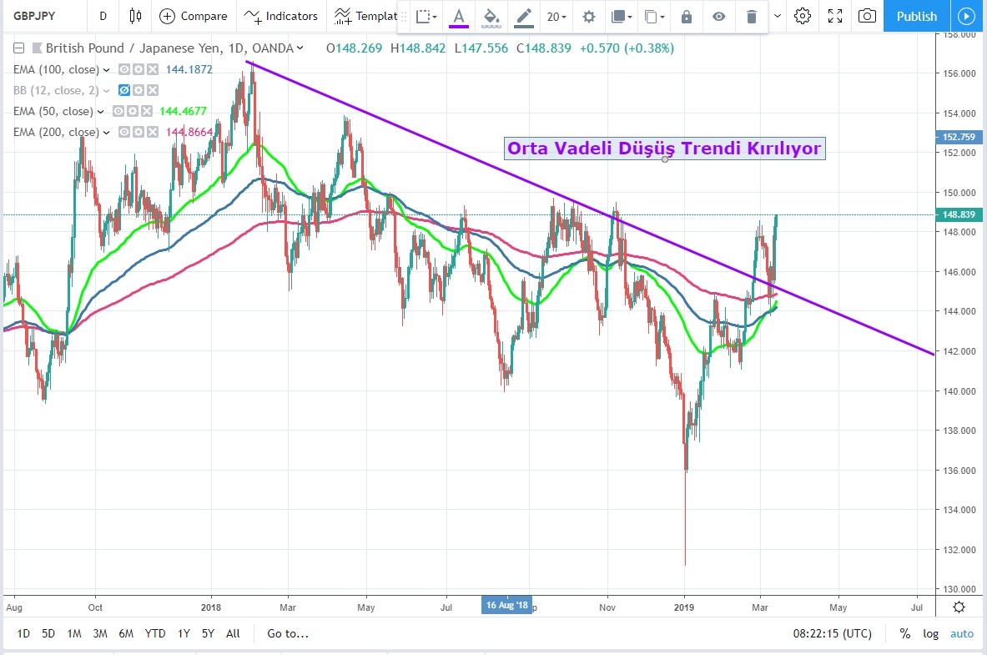The height and width of the screenshot is (655, 987).
Task: Open the 08:22:15 (UTC) timezone menu
Action: (832, 633)
